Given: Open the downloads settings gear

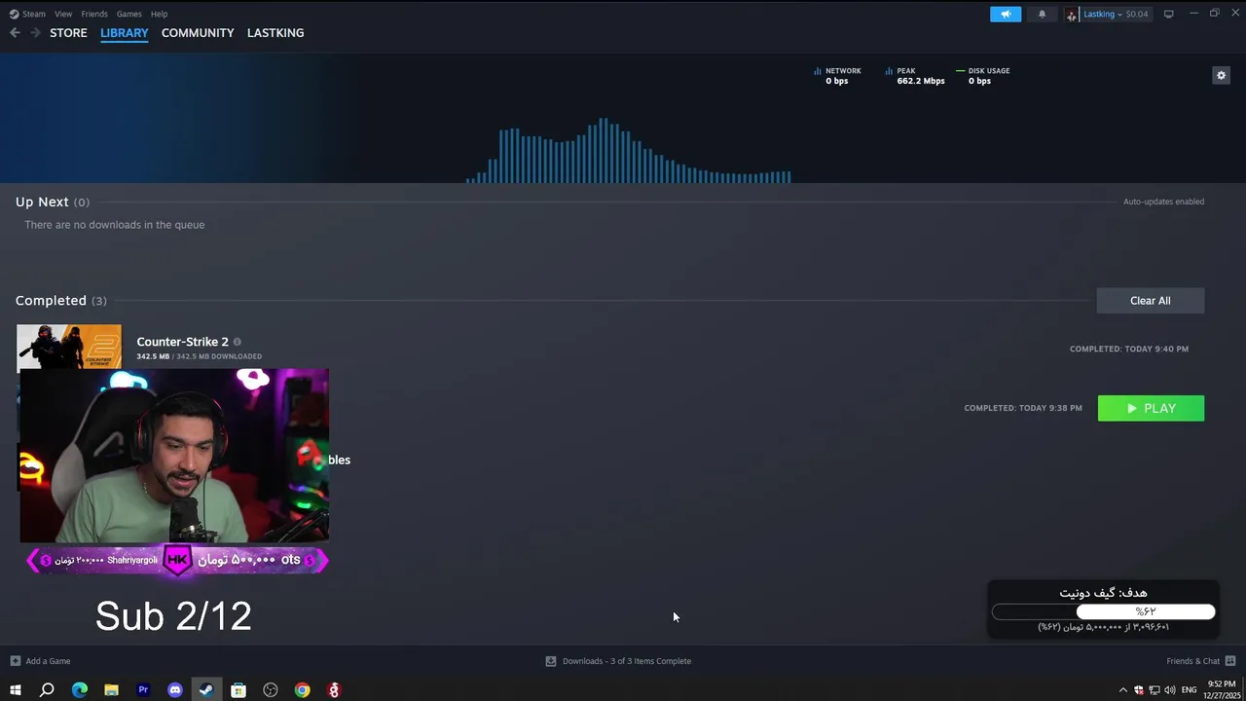Looking at the screenshot, I should [1221, 75].
